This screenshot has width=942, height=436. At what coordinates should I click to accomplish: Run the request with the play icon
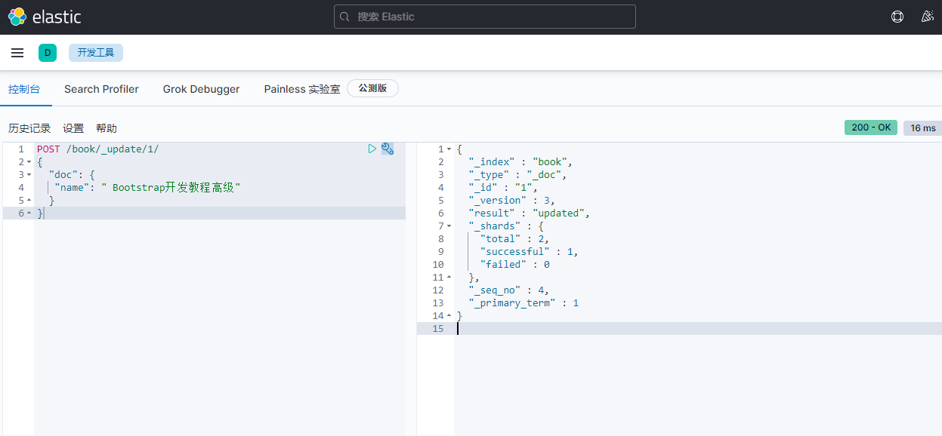click(372, 149)
